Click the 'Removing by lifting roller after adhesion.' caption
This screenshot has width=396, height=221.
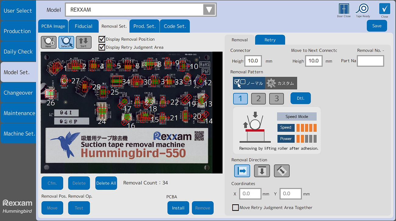point(279,148)
